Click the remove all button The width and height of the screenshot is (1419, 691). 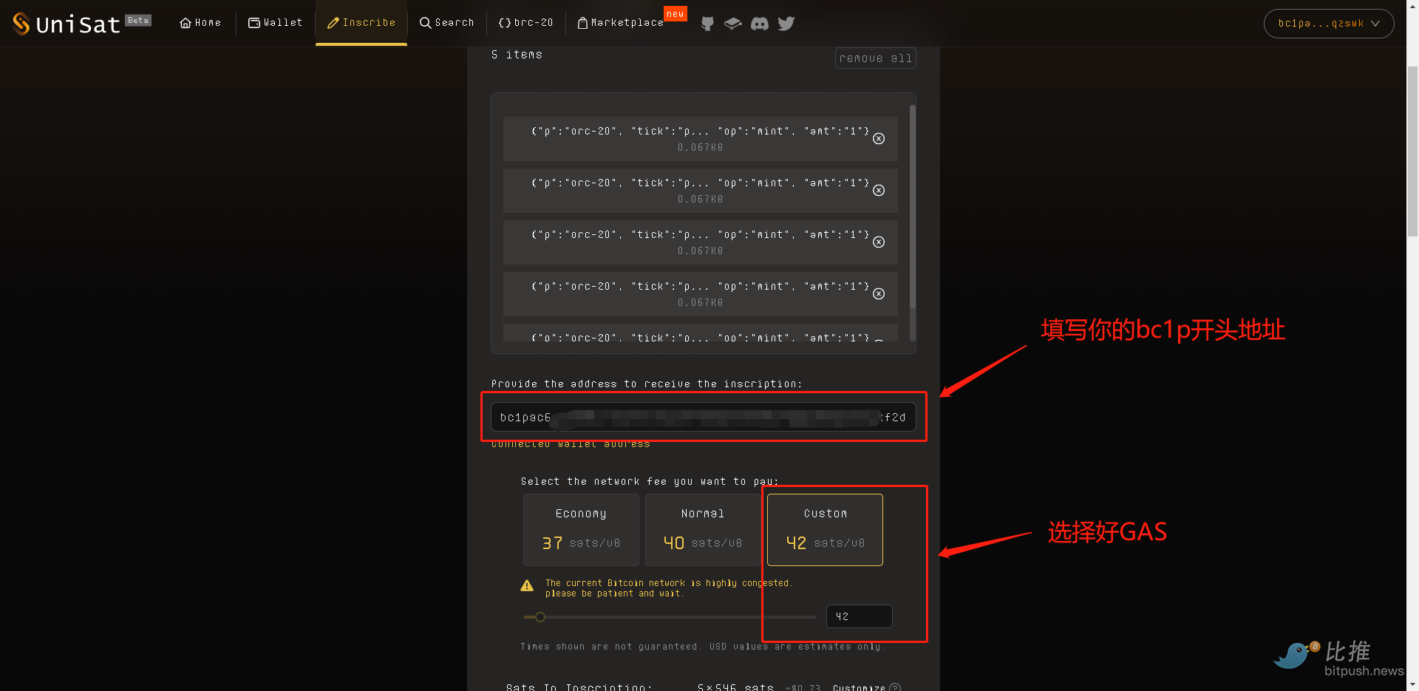click(875, 58)
